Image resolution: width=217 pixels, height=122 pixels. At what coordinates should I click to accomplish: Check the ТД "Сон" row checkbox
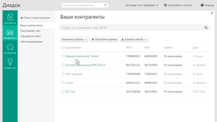[x=63, y=91]
